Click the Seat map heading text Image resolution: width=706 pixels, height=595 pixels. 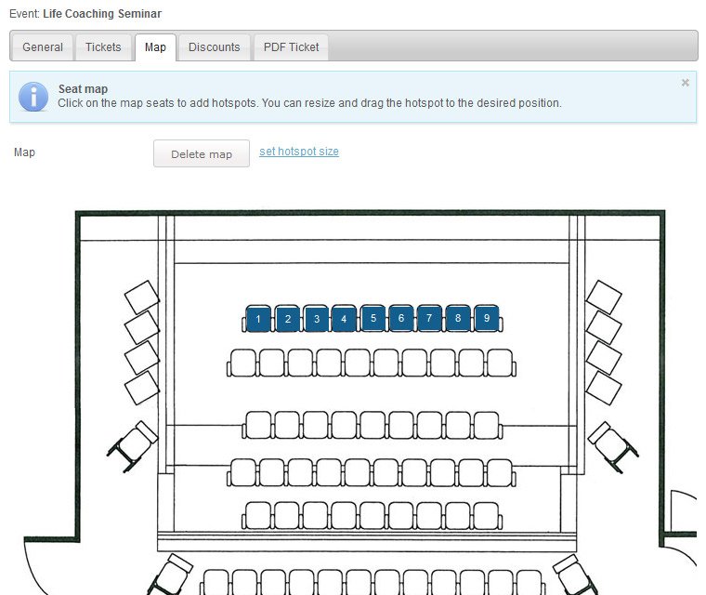(x=84, y=89)
